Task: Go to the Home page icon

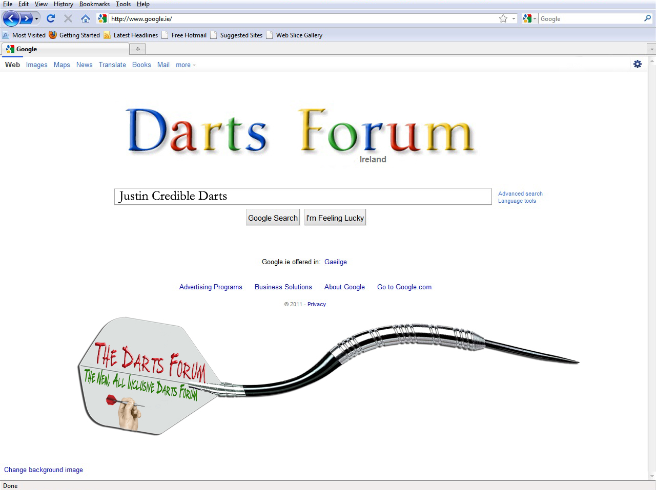Action: [x=86, y=19]
